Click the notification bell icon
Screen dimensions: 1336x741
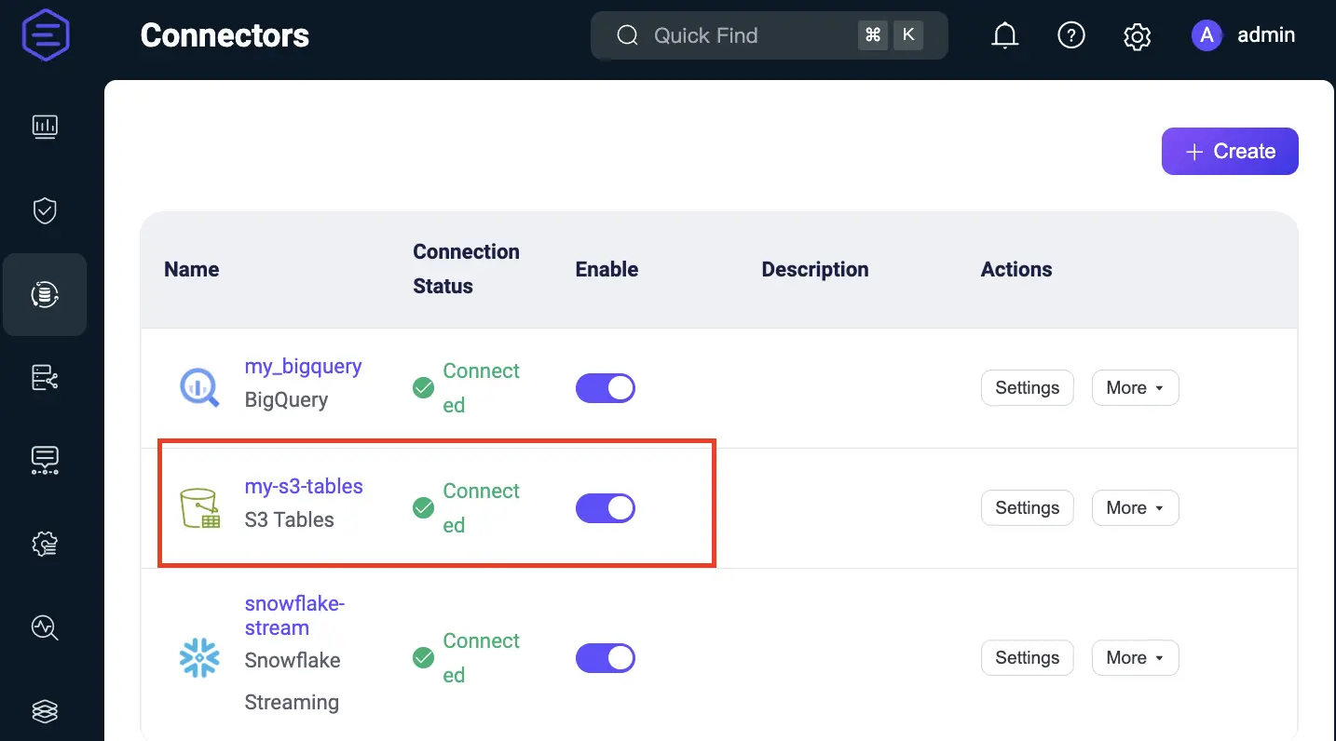1004,35
